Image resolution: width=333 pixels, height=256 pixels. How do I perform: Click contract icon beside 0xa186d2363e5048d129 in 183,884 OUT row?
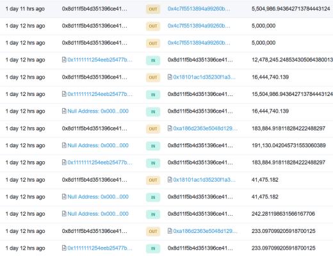pos(170,128)
